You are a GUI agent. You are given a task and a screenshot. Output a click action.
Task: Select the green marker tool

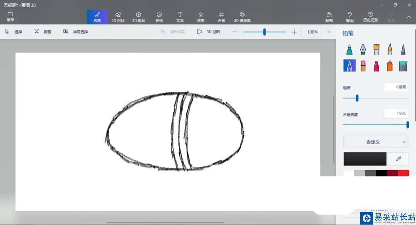pyautogui.click(x=349, y=49)
